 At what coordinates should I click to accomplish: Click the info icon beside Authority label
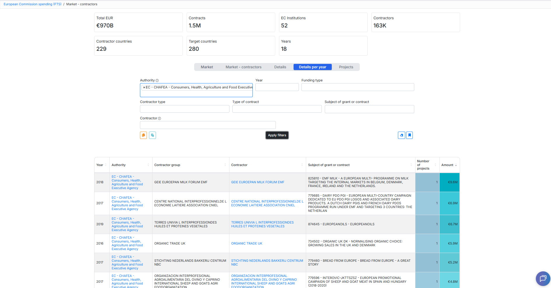tap(157, 81)
